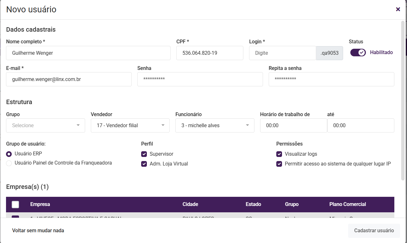This screenshot has height=243, width=407.
Task: Open the Funcionário dropdown arrow
Action: pyautogui.click(x=247, y=125)
